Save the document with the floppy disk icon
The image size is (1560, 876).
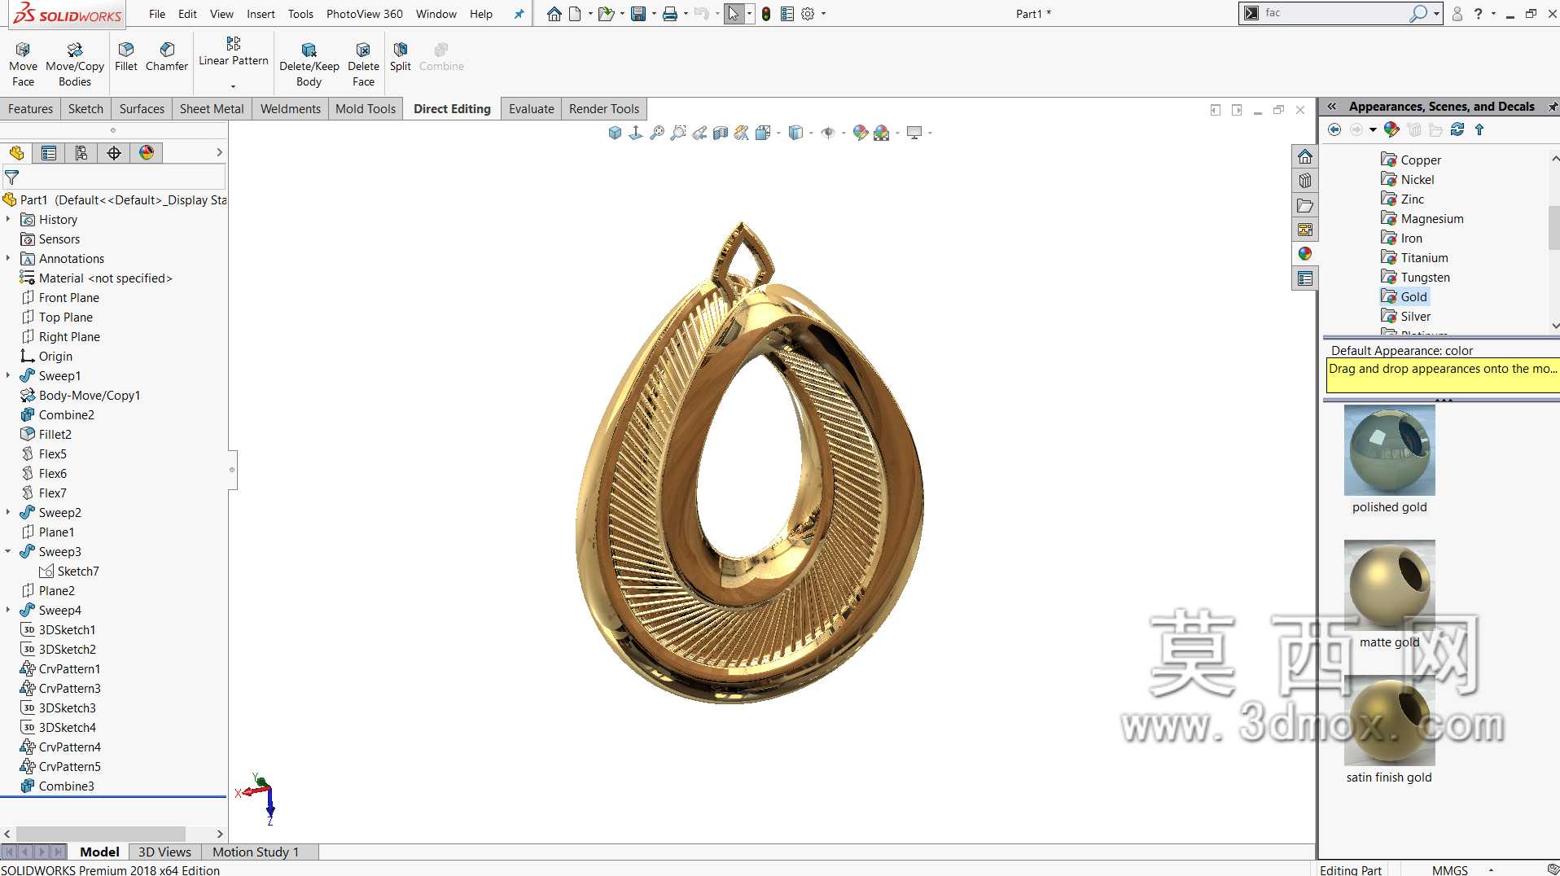pos(638,14)
